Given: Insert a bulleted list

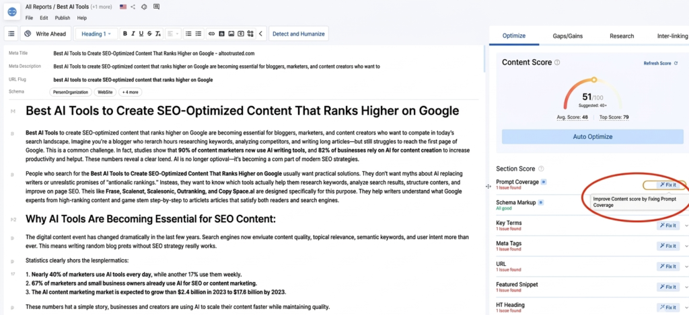Looking at the screenshot, I should tap(188, 34).
